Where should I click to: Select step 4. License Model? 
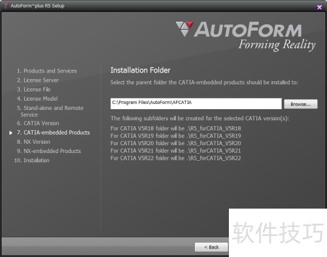click(37, 99)
